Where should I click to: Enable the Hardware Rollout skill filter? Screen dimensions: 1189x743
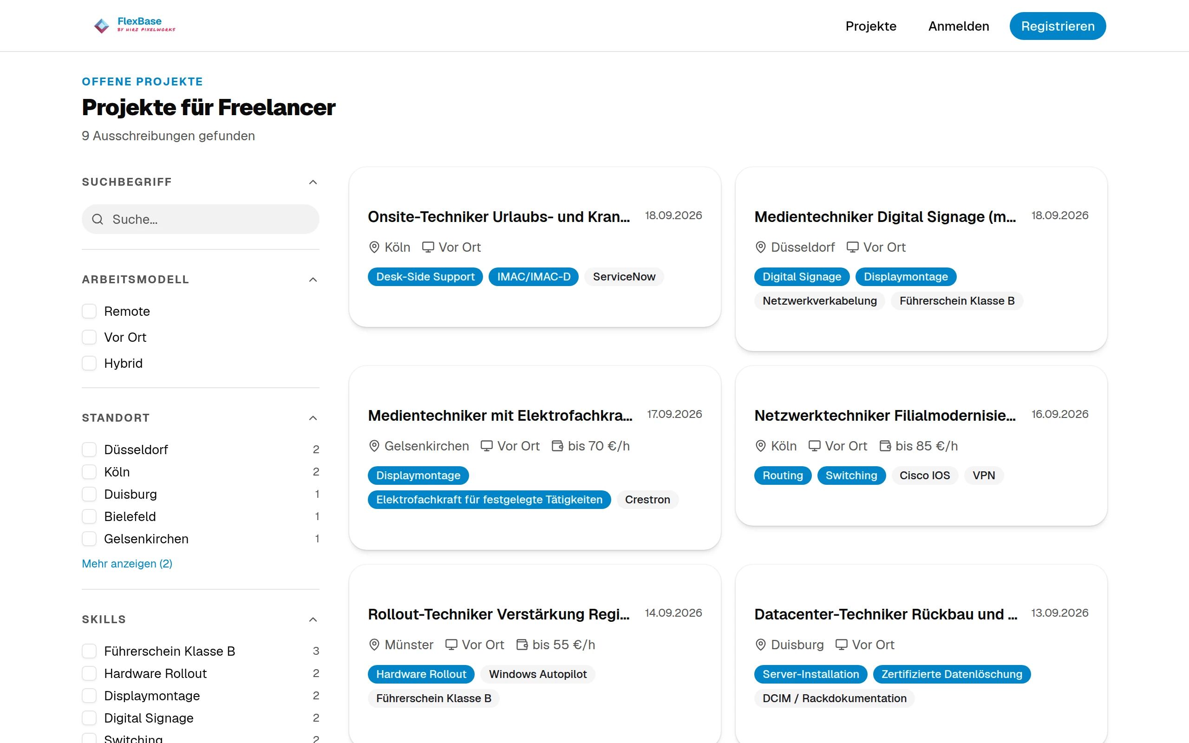(89, 673)
